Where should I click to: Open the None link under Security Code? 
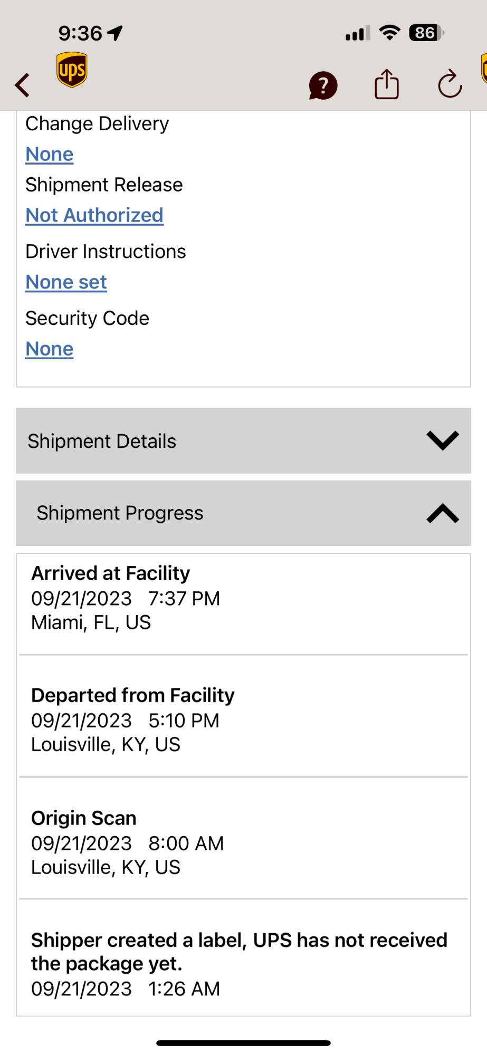(50, 349)
